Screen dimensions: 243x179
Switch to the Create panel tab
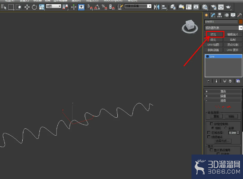click(206, 15)
